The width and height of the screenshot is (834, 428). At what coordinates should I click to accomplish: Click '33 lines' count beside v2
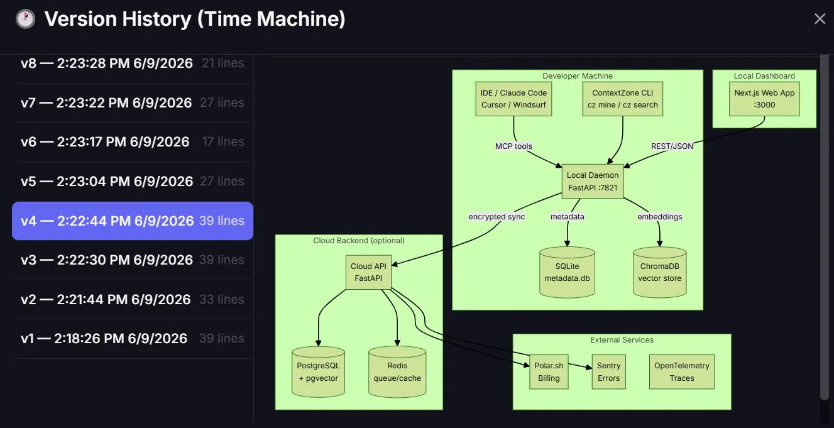coord(222,299)
